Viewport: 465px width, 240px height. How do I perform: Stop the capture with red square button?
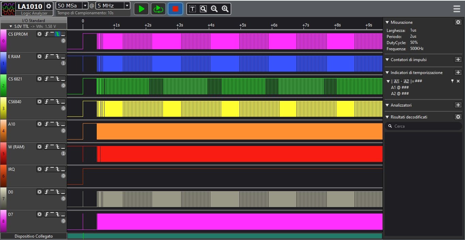pos(175,9)
